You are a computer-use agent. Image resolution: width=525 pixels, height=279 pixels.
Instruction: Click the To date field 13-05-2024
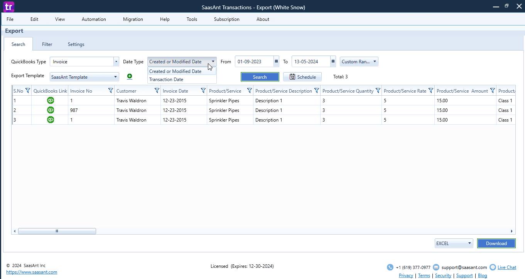coord(311,61)
